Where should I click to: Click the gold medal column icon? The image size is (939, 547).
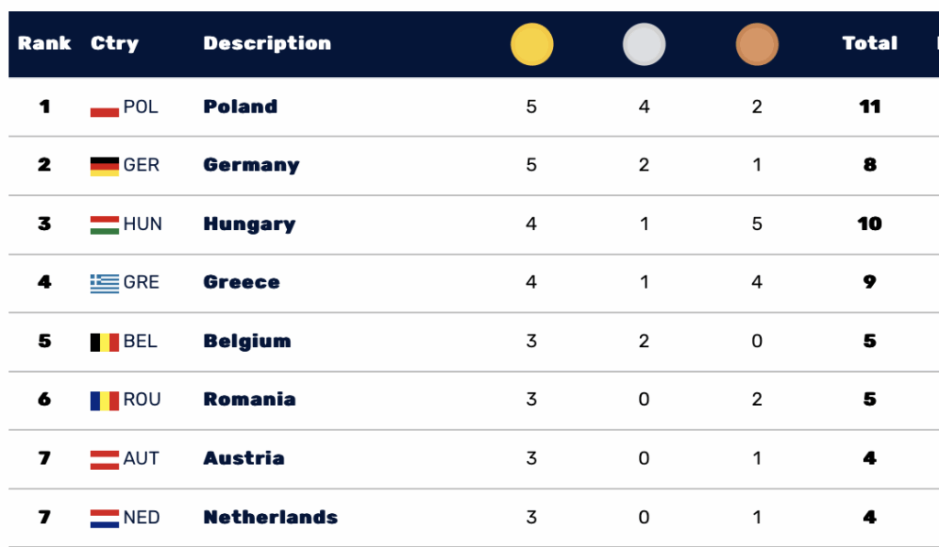532,44
